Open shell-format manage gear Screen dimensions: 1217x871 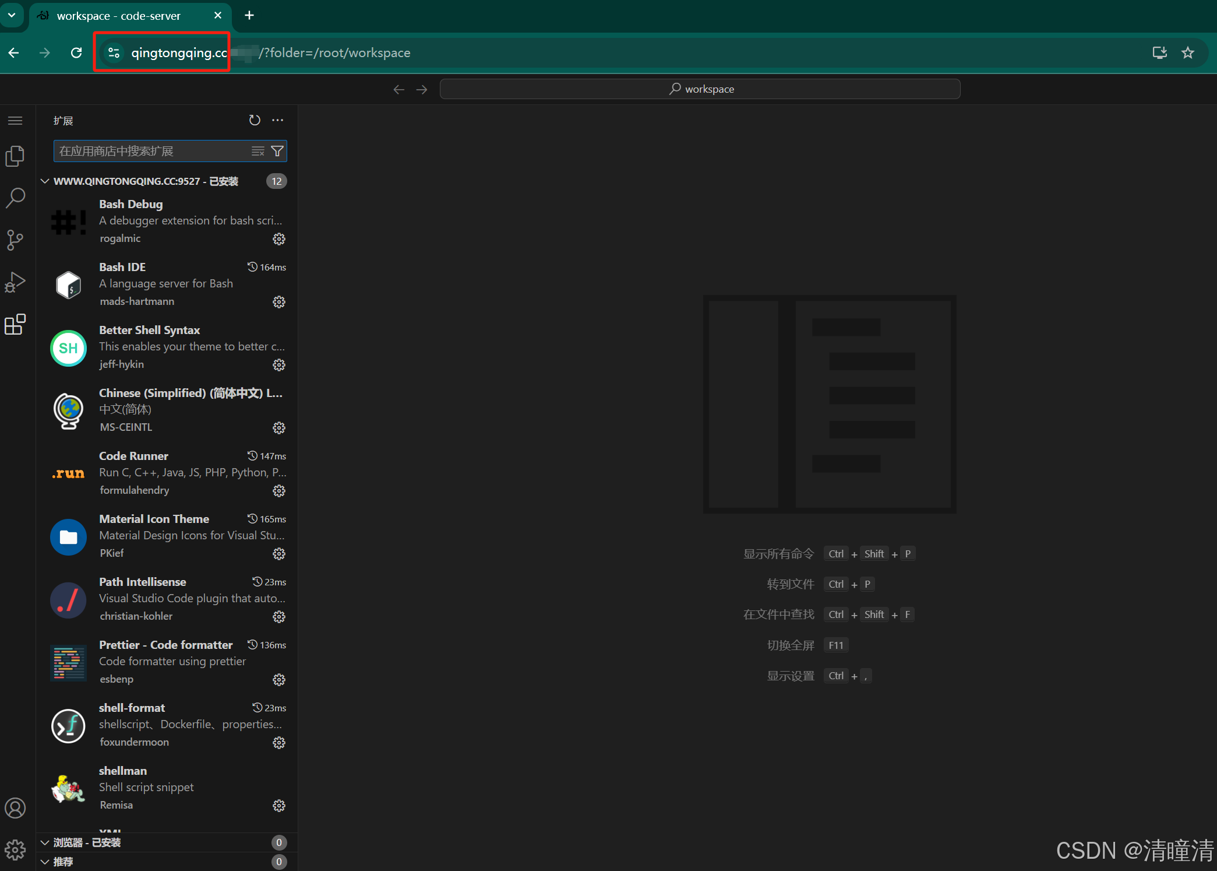click(279, 743)
